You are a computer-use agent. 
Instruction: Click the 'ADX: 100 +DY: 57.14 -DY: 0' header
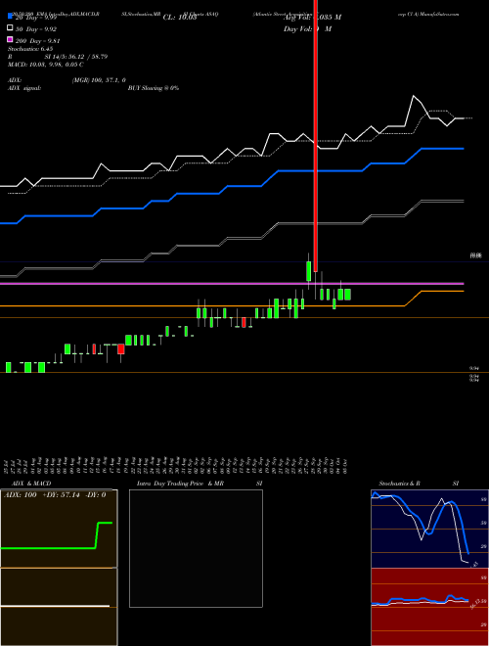click(x=55, y=495)
